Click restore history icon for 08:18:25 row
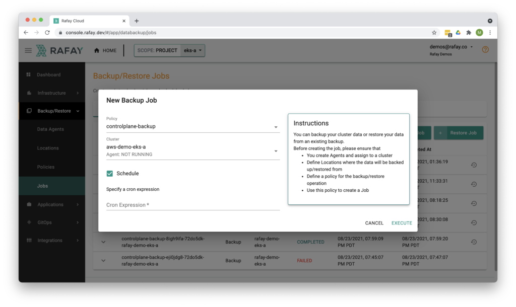This screenshot has height=307, width=516. click(474, 203)
